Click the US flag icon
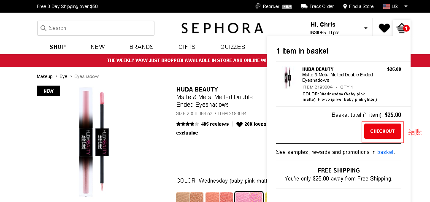The height and width of the screenshot is (202, 430). 386,6
